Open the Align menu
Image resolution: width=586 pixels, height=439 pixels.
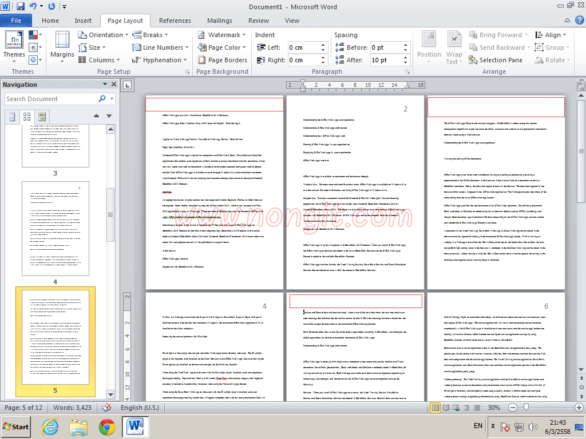(551, 35)
